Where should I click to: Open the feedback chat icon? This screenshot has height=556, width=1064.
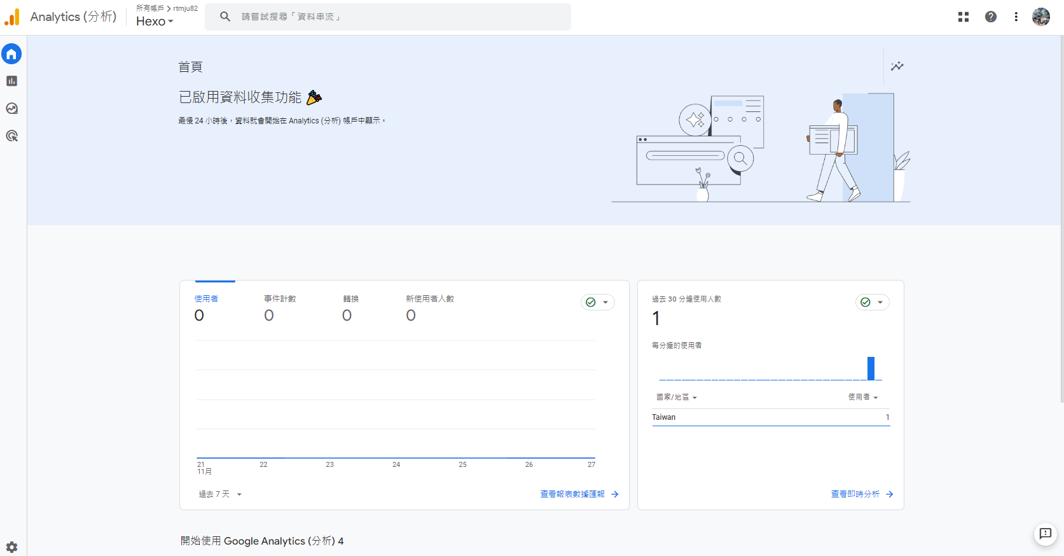1046,534
